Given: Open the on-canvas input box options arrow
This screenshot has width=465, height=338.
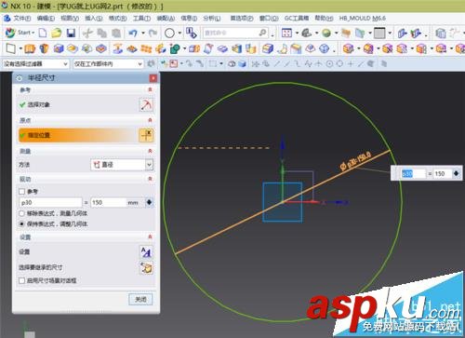Looking at the screenshot, I should click(x=457, y=173).
